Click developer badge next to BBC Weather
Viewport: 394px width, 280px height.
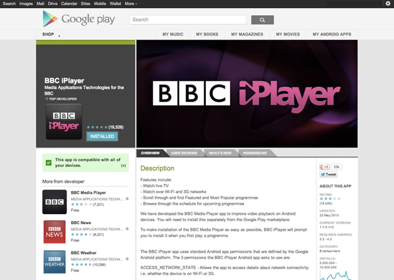127,259
